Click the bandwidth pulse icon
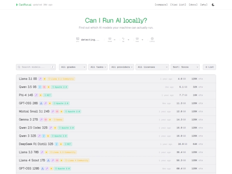 pos(123,39)
